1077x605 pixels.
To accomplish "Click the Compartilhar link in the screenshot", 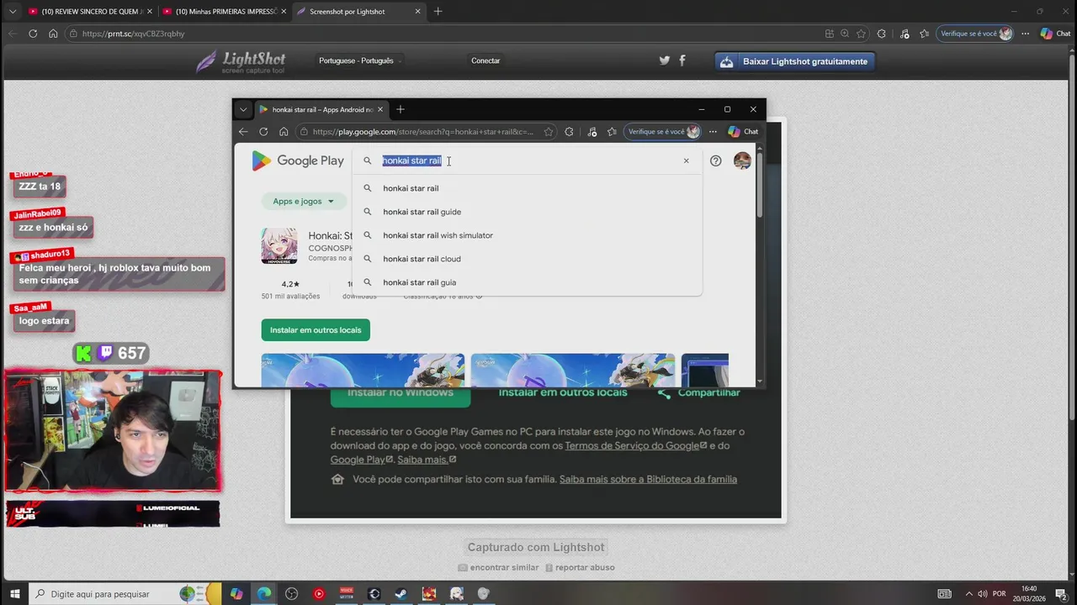I will (x=700, y=392).
